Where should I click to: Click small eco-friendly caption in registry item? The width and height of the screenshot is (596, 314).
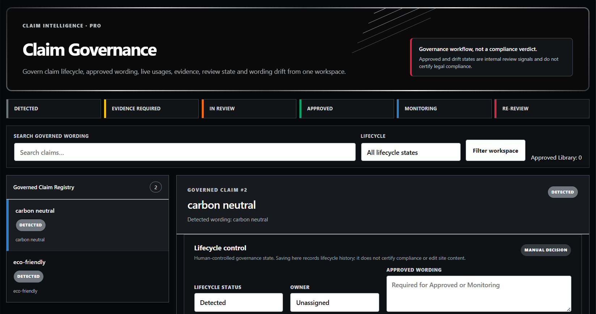pos(25,291)
